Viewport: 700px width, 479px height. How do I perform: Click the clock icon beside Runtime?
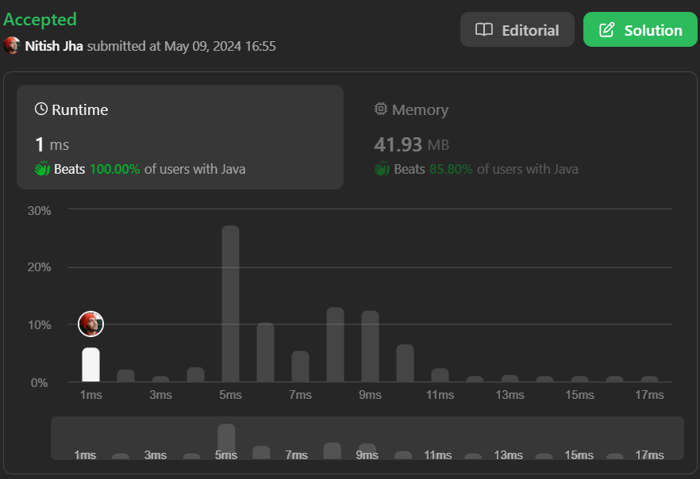pos(41,110)
